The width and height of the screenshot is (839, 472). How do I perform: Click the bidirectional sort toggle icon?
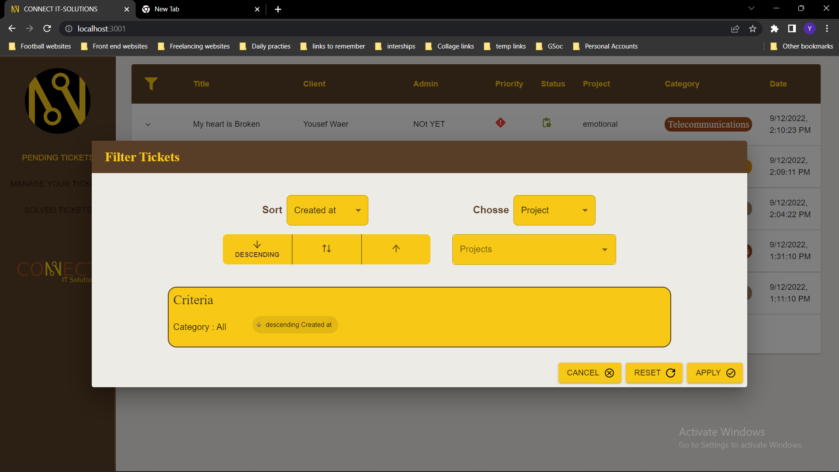(x=327, y=249)
